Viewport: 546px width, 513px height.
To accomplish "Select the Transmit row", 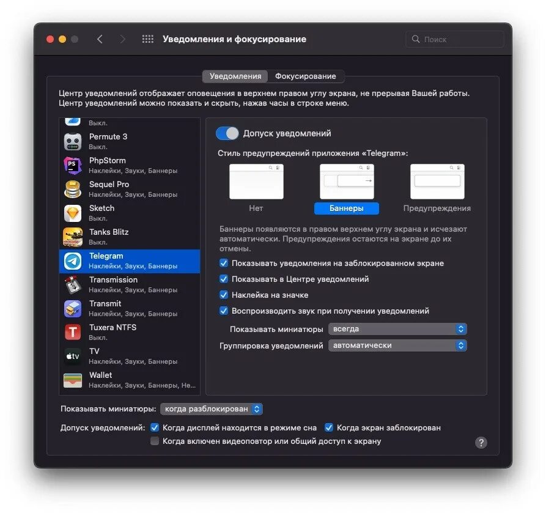I will point(130,309).
